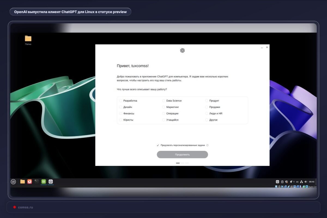
Task: Open the network connections tray icon
Action: tap(301, 182)
